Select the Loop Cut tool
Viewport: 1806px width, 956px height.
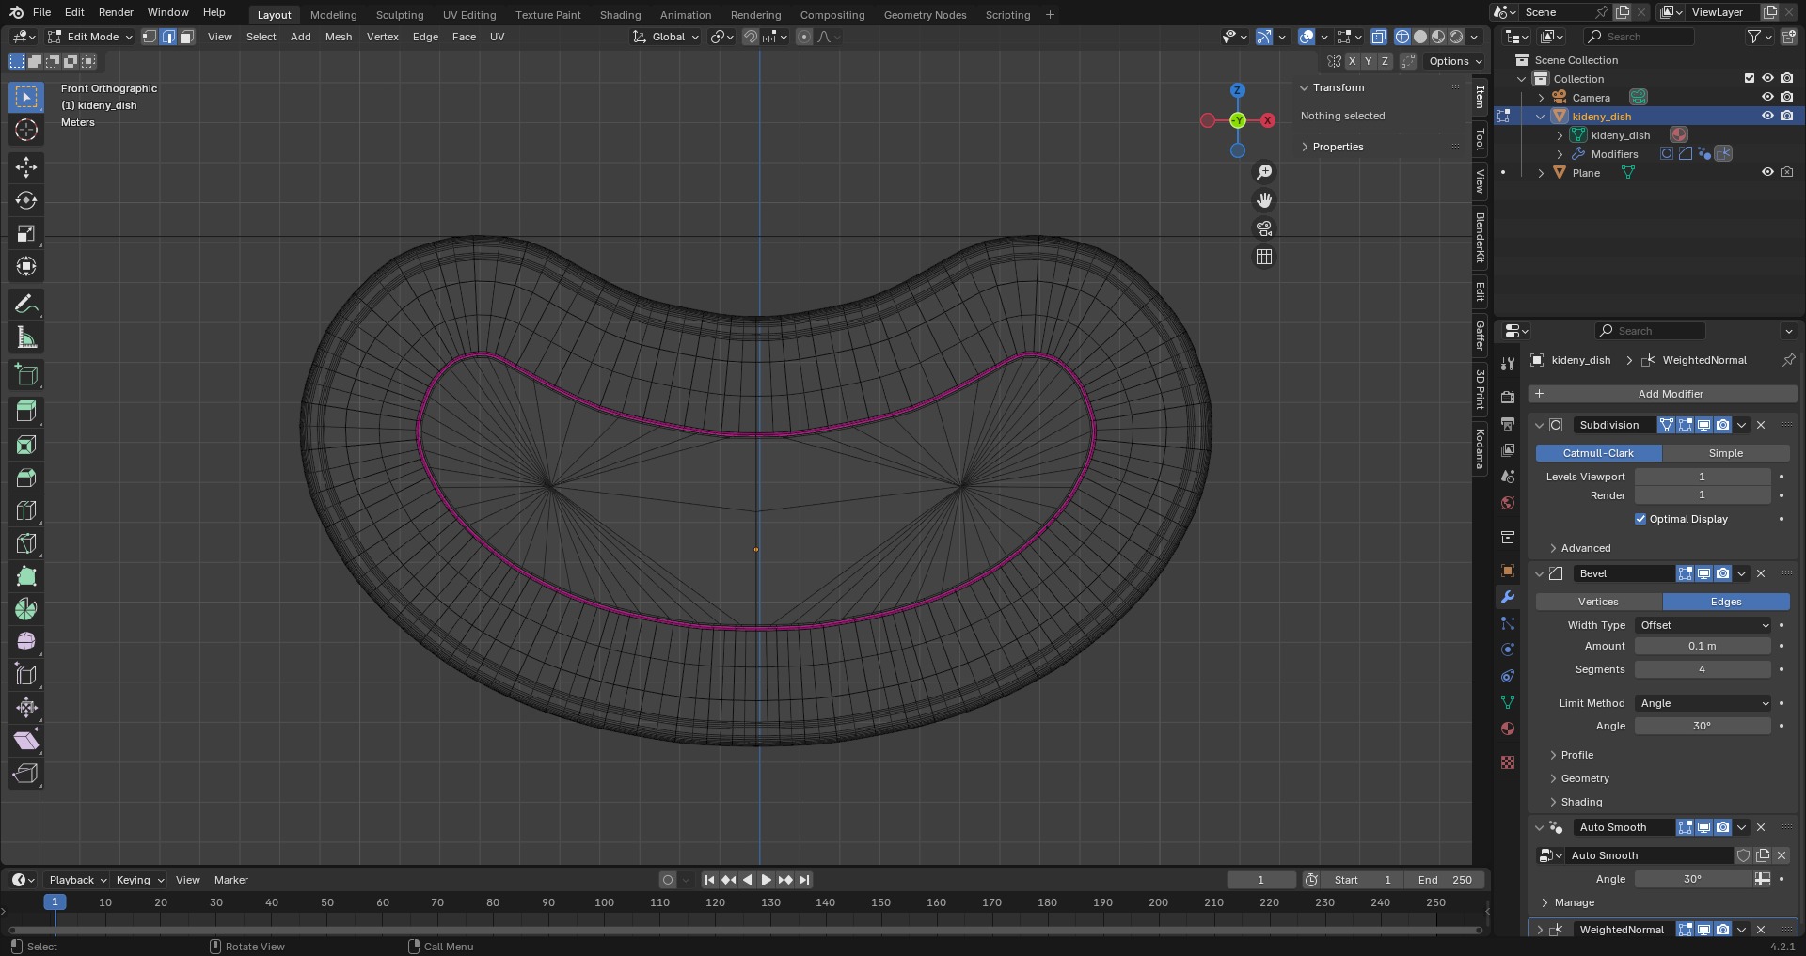(26, 510)
